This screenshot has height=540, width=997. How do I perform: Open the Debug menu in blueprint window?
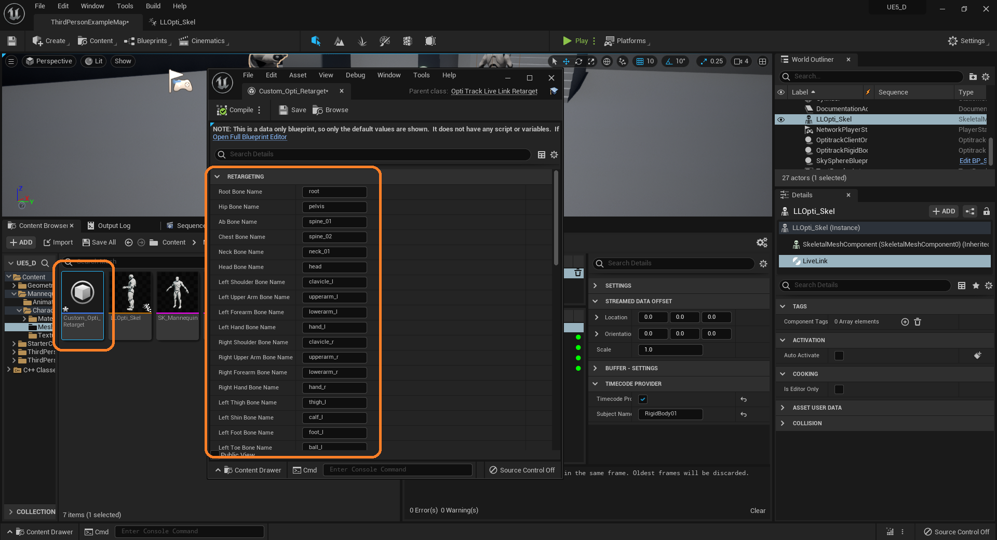click(355, 75)
